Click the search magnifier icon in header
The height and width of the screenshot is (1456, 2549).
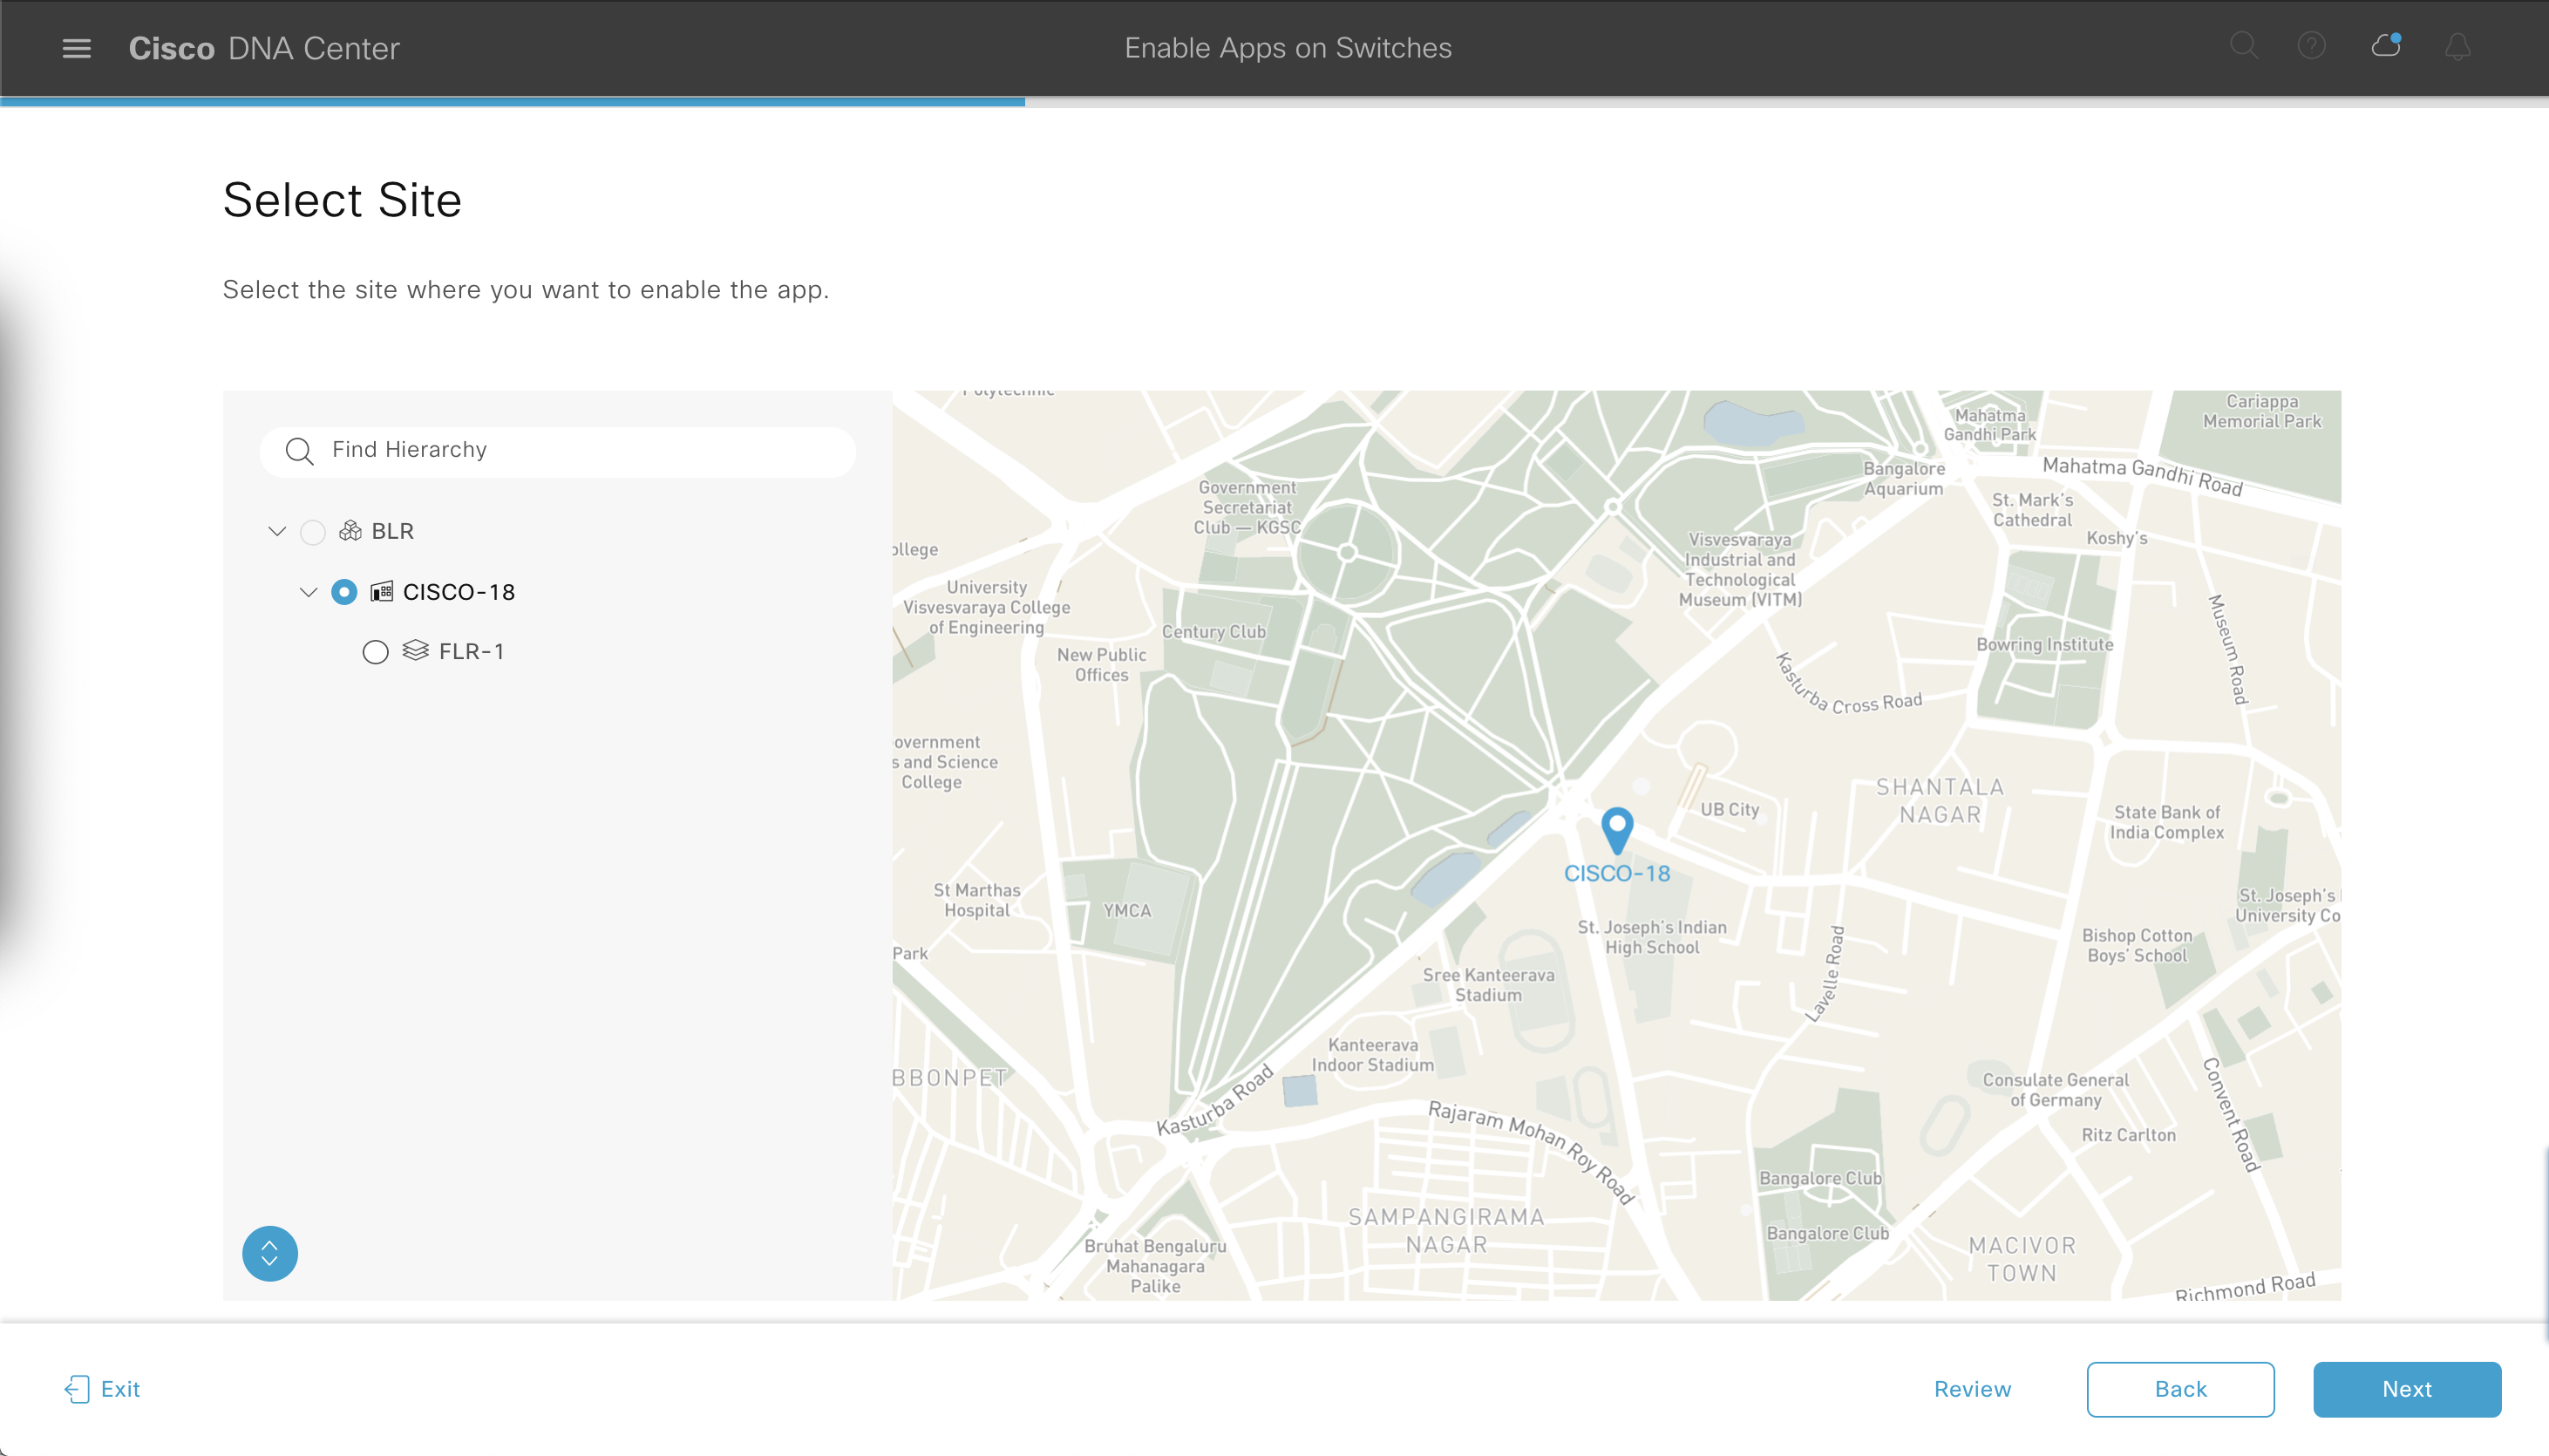[x=2243, y=46]
